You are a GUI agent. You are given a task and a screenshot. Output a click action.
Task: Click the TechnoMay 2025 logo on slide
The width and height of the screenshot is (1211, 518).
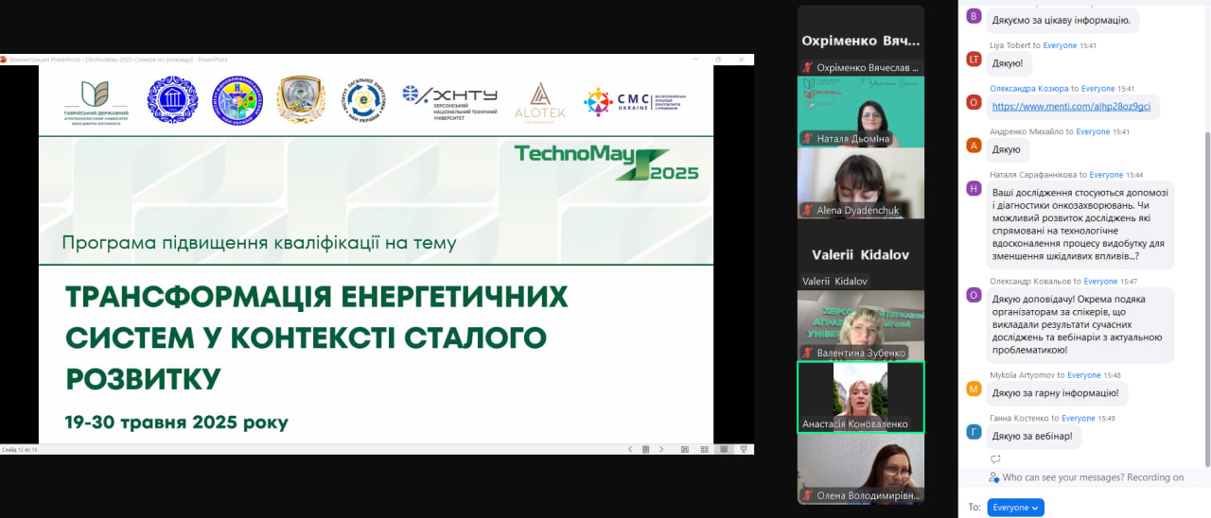coord(606,162)
